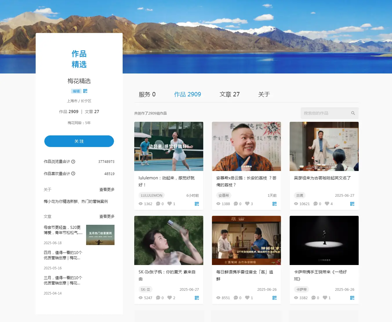Like the SK-II 张子枫 work
The height and width of the screenshot is (322, 392).
tap(170, 298)
